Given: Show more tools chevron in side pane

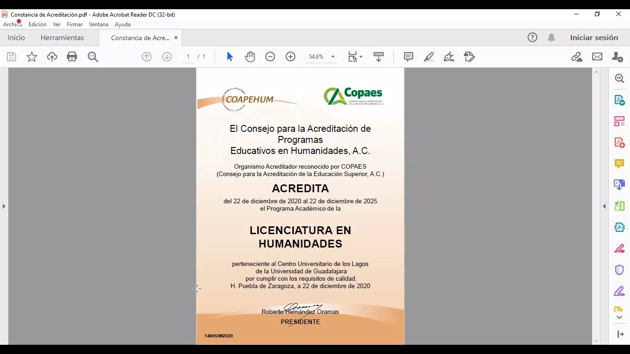Looking at the screenshot, I should tap(619, 318).
